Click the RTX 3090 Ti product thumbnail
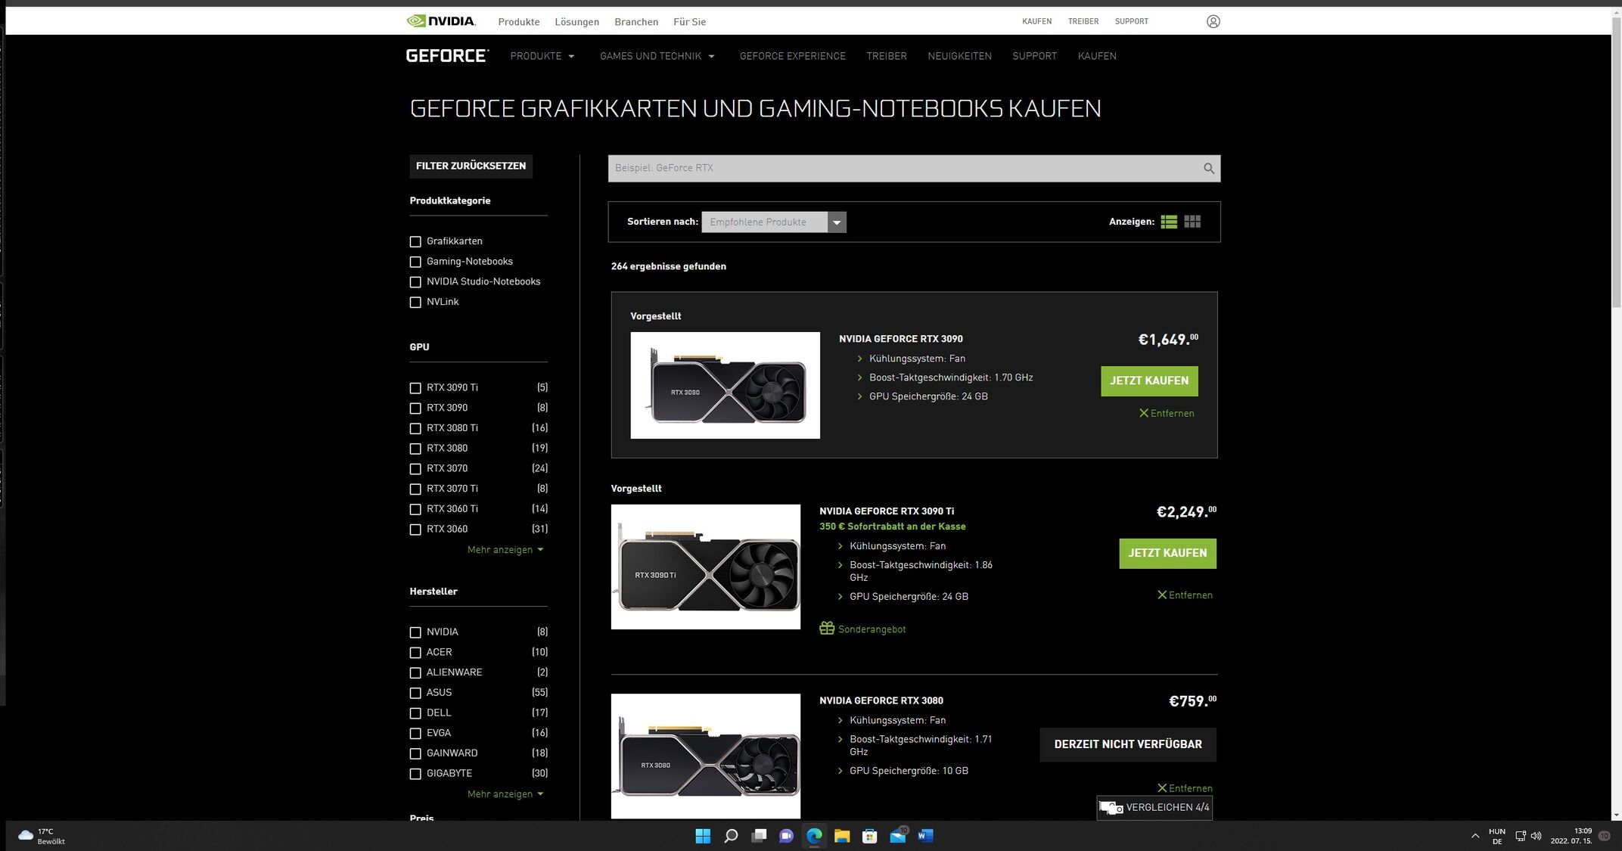The width and height of the screenshot is (1622, 851). coord(705,567)
